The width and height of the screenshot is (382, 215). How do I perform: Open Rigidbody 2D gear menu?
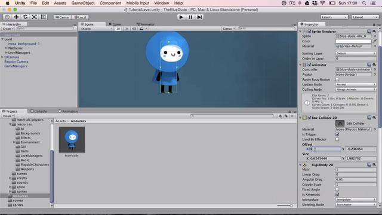pos(374,165)
